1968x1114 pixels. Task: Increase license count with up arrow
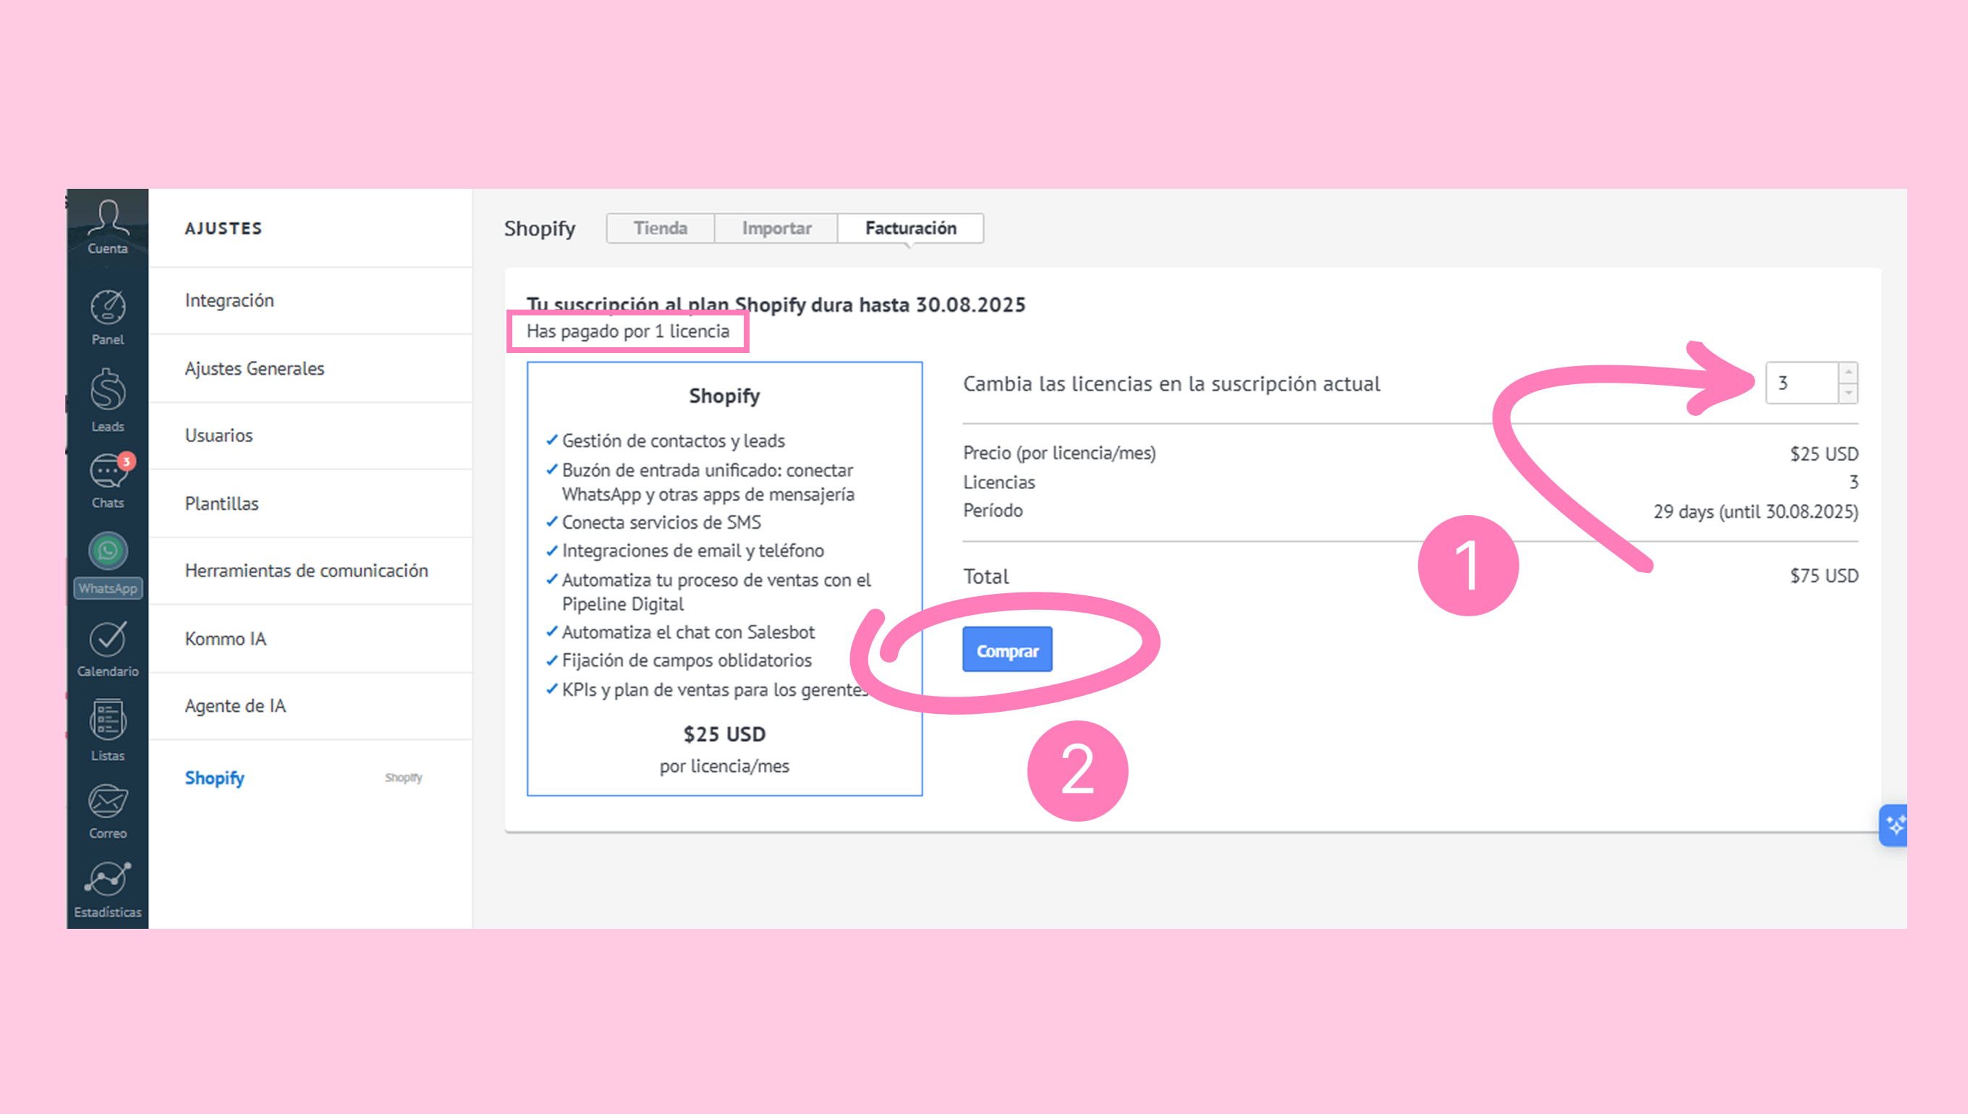[x=1849, y=372]
